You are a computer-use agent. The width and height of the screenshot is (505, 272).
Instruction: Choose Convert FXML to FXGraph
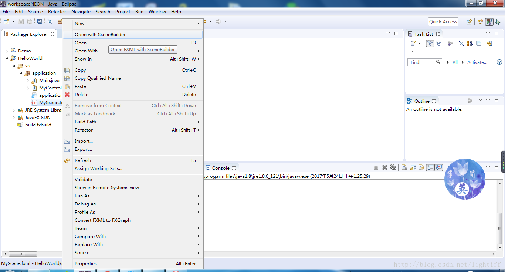133,220
